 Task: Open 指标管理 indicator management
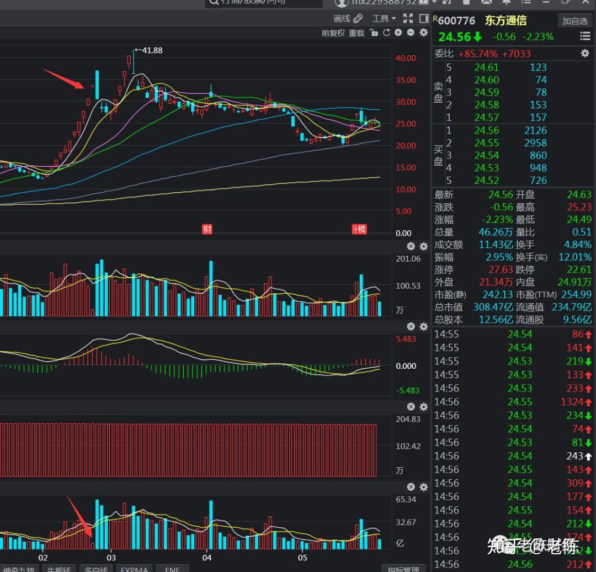point(403,569)
